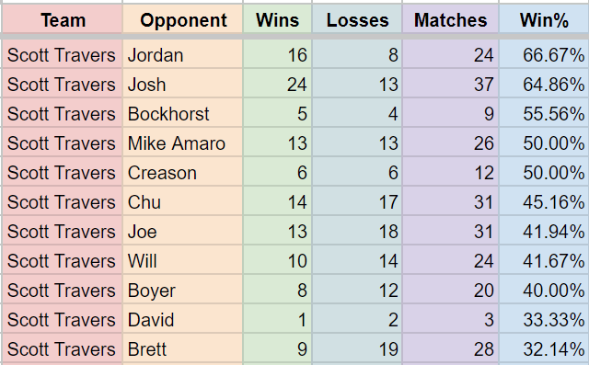
Task: Select the Matches header cell
Action: (450, 19)
